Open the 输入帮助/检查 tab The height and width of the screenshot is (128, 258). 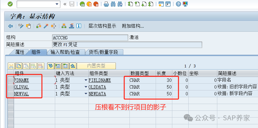(65, 52)
